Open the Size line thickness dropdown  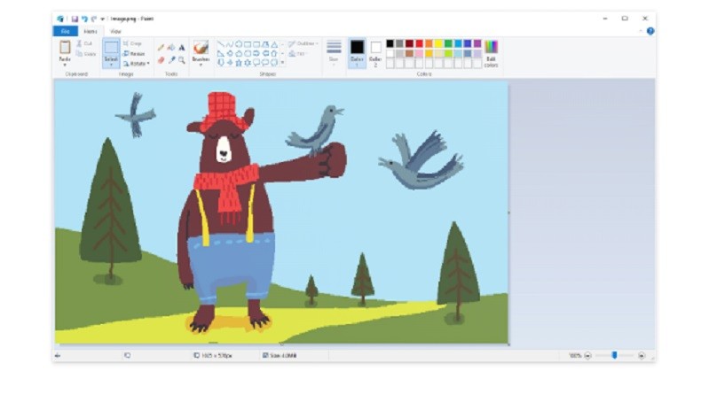334,62
